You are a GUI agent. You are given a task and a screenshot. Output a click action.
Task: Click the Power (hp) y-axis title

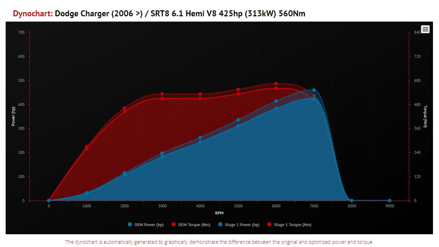click(13, 116)
